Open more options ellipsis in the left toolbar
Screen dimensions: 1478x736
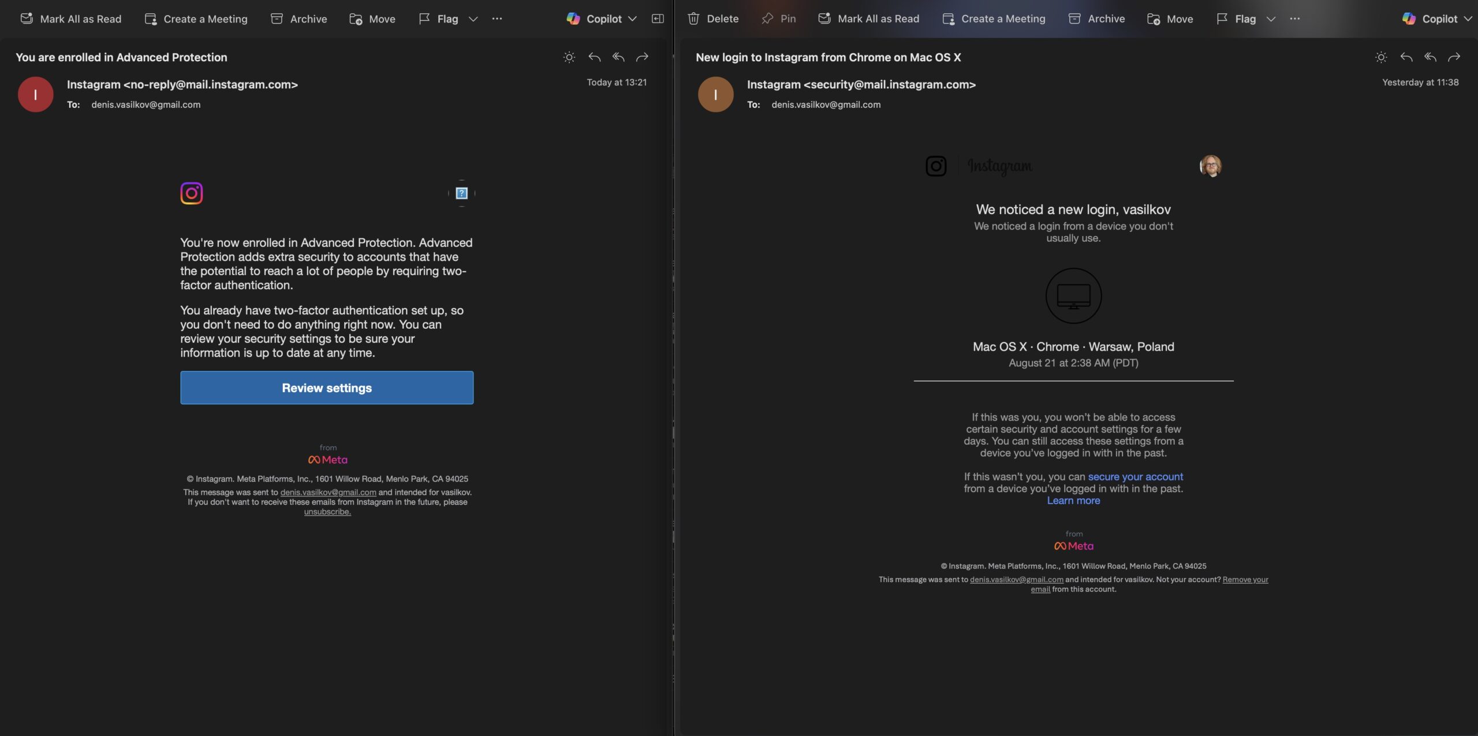coord(497,19)
